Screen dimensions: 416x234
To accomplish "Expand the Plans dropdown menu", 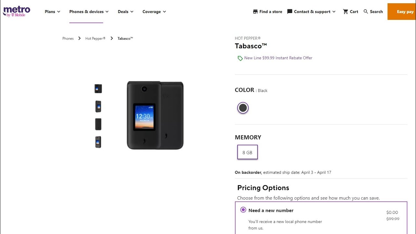I will tap(52, 12).
